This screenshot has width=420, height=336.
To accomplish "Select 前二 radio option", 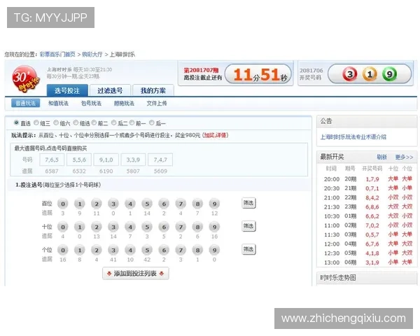I will (94, 122).
